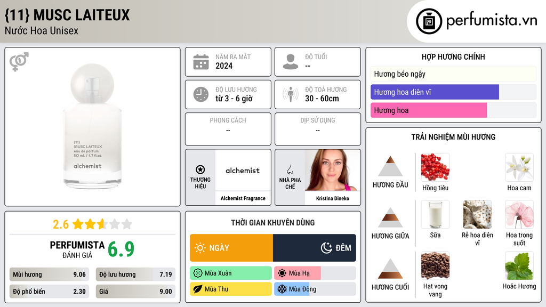Image resolution: width=546 pixels, height=307 pixels.
Task: Click the Mùa Hạ season bar
Action: pos(315,273)
